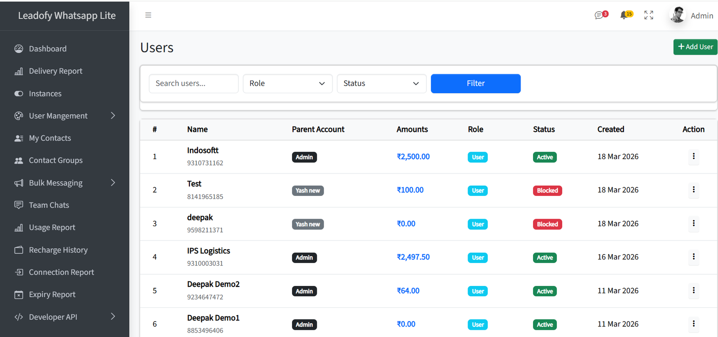Click the Created column header

point(611,130)
